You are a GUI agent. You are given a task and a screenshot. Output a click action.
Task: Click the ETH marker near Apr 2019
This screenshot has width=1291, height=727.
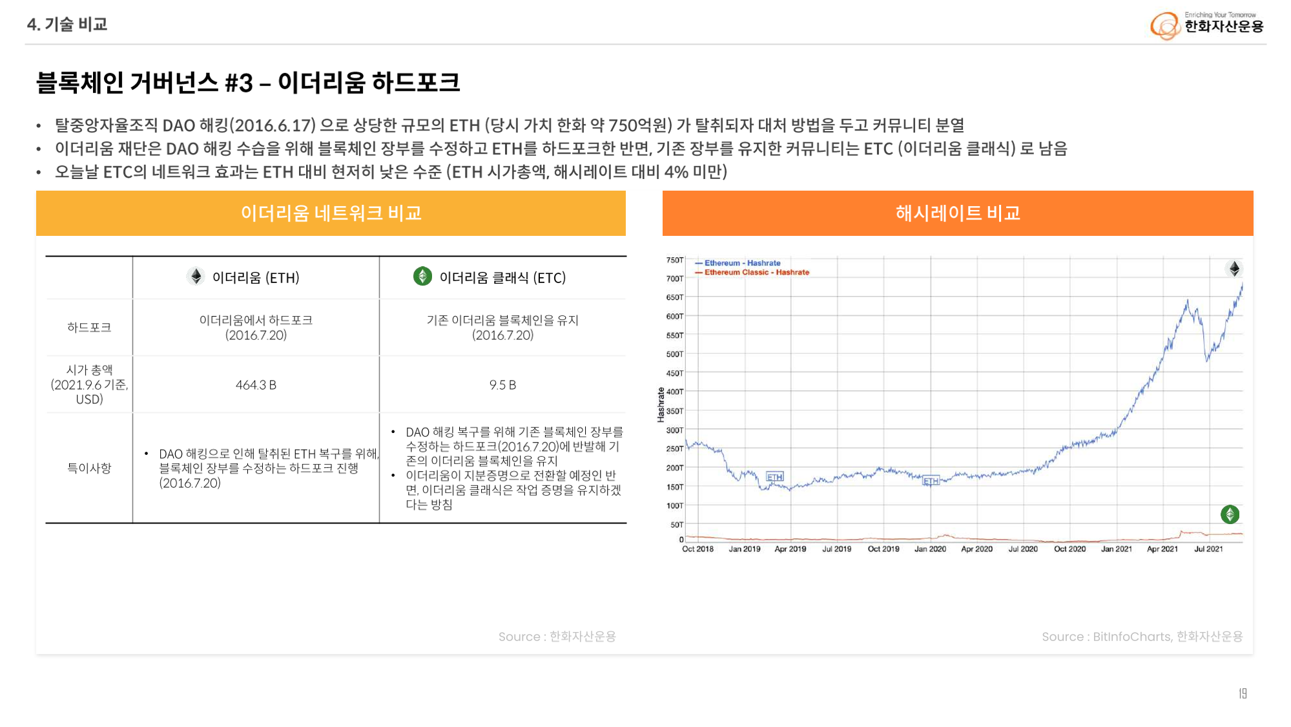(774, 477)
